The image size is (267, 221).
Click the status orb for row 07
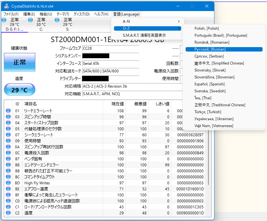pyautogui.click(x=8, y=135)
